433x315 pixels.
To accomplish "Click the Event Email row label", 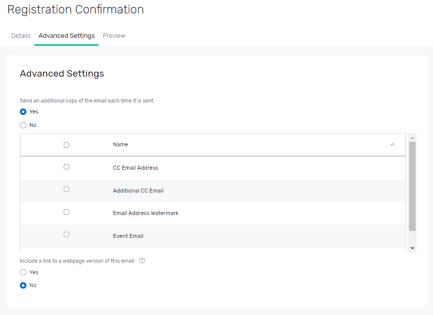I will point(128,236).
